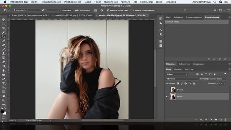Select the History Brush tool
231x130 pixels.
[x=4, y=58]
